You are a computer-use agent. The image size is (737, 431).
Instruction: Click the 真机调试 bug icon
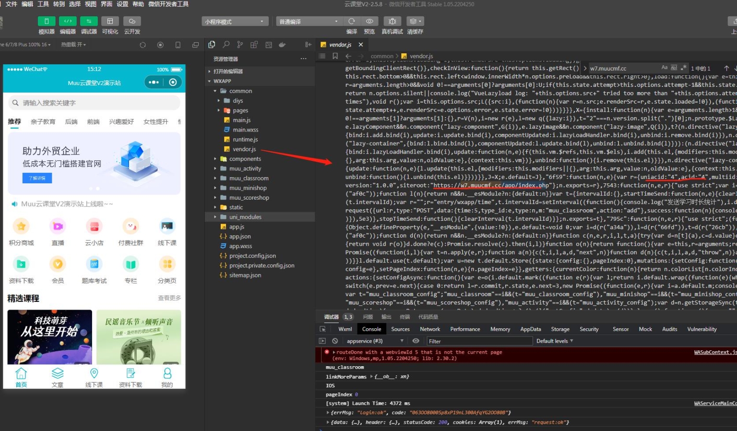pyautogui.click(x=392, y=21)
